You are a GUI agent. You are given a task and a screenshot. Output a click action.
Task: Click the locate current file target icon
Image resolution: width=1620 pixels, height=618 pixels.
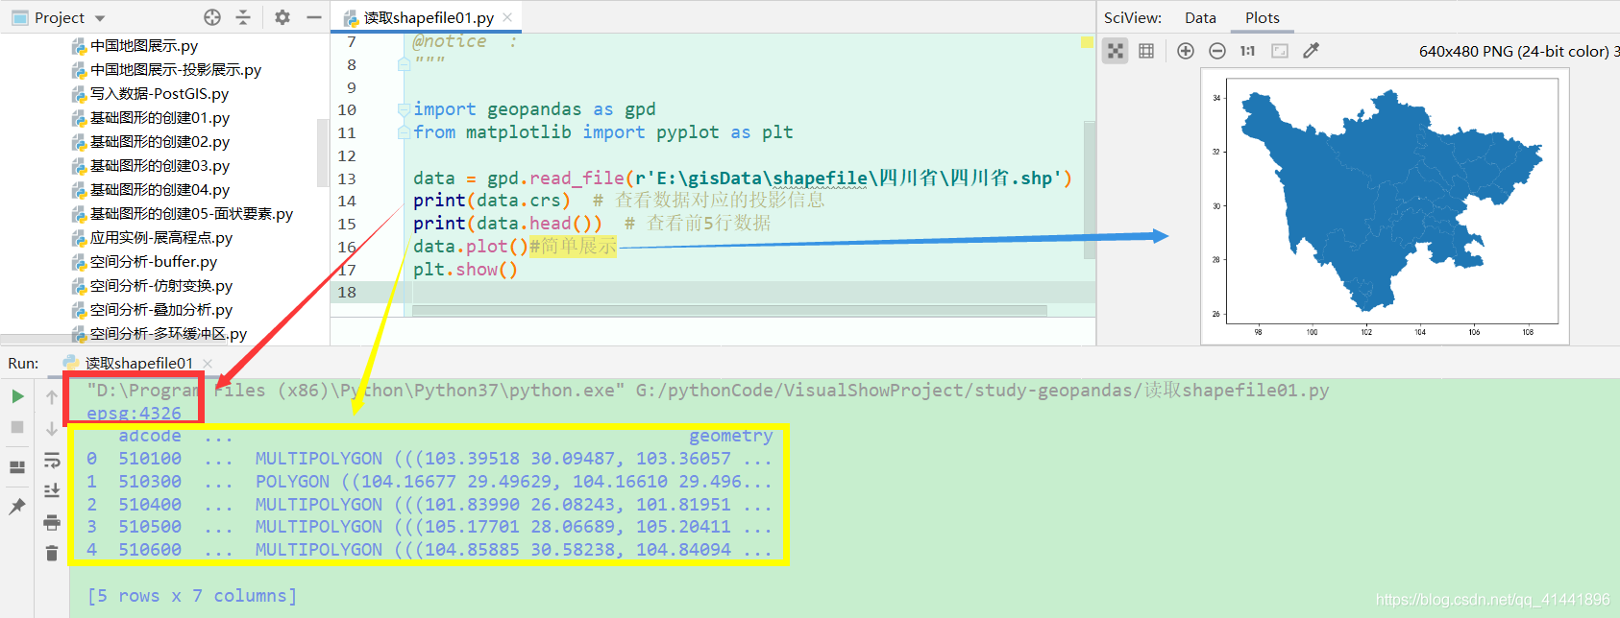(212, 17)
